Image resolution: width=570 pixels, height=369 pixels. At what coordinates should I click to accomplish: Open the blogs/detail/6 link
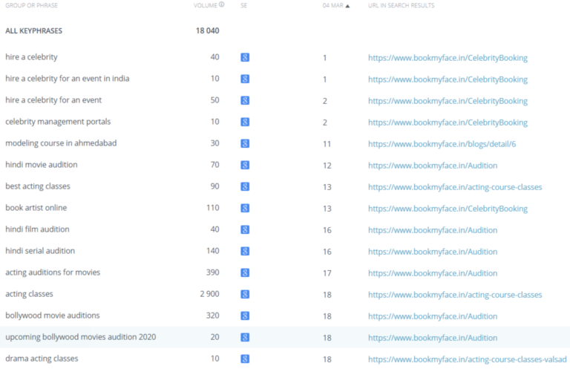442,144
